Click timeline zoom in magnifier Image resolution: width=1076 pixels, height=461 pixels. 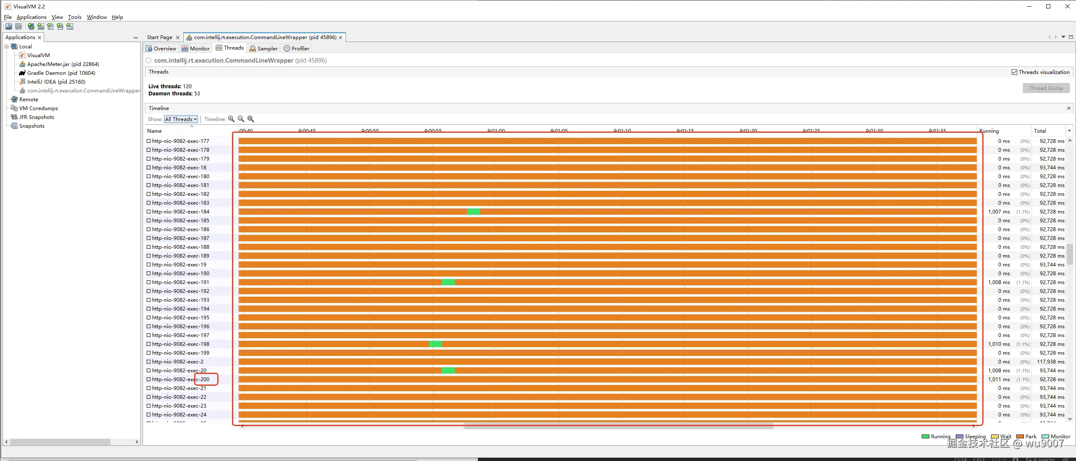231,119
